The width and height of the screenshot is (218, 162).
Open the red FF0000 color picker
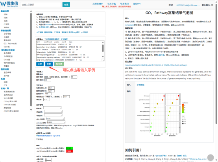69,151
